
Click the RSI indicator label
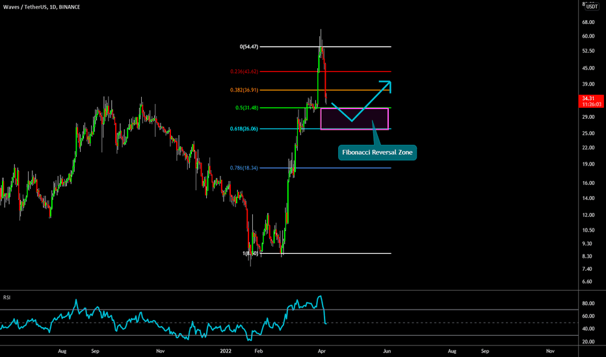coord(7,297)
